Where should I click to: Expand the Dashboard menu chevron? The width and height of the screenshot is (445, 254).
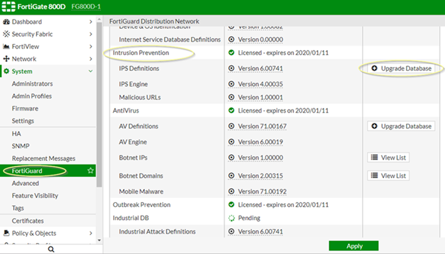pyautogui.click(x=91, y=22)
